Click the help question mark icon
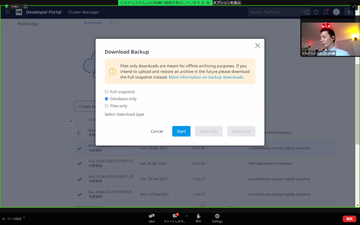This screenshot has height=225, width=360. click(x=316, y=12)
